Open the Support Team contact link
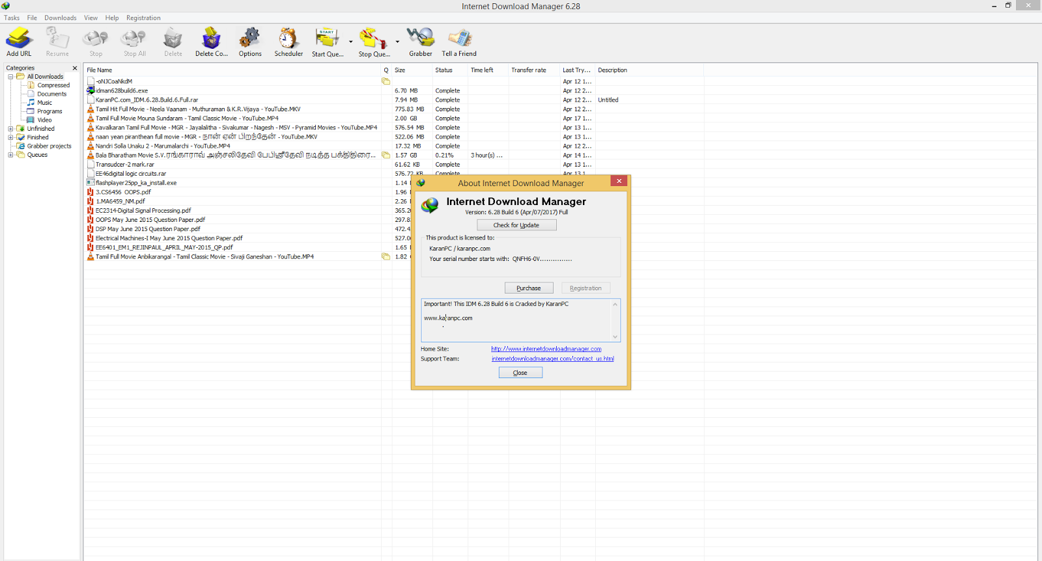 click(553, 359)
